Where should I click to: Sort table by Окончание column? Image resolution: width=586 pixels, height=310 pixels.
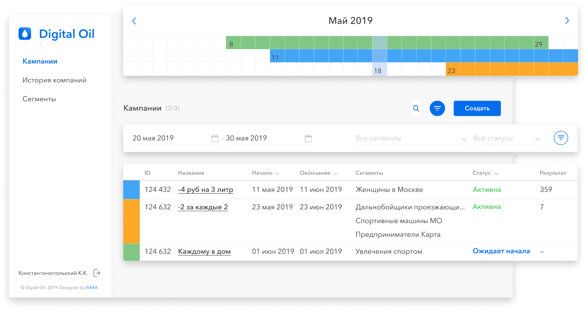(x=318, y=173)
